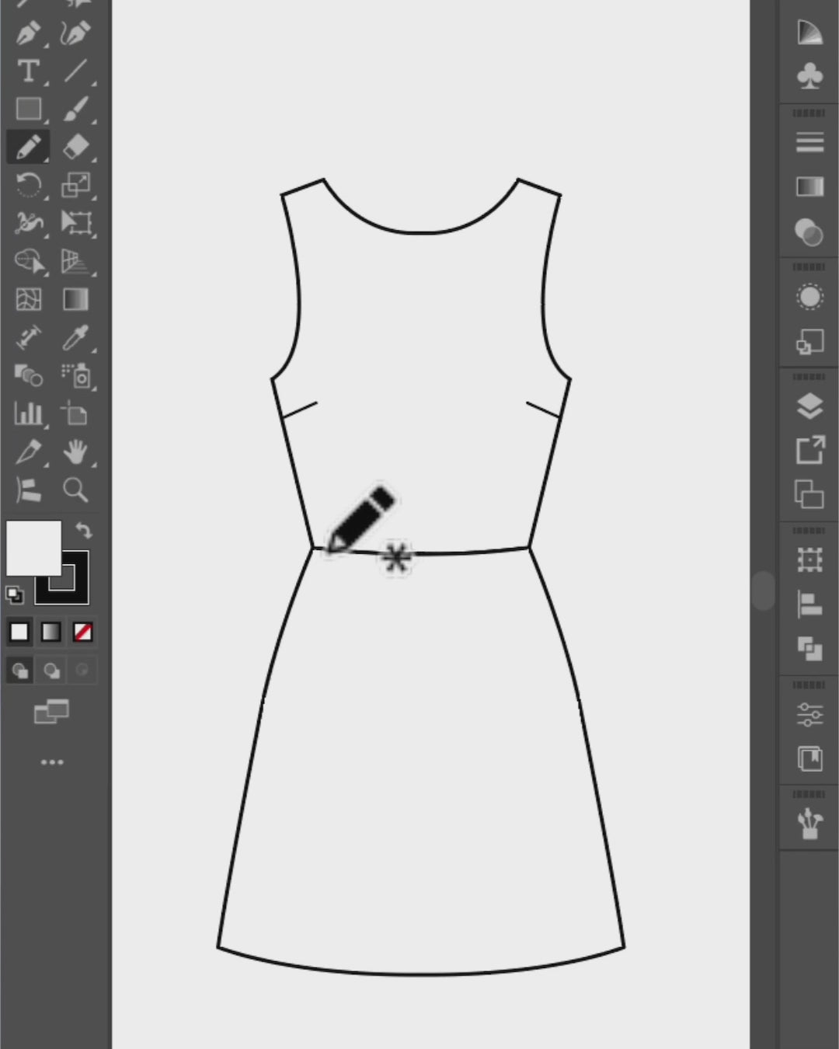This screenshot has width=839, height=1049.
Task: Select the Column Graph tool
Action: pyautogui.click(x=29, y=413)
